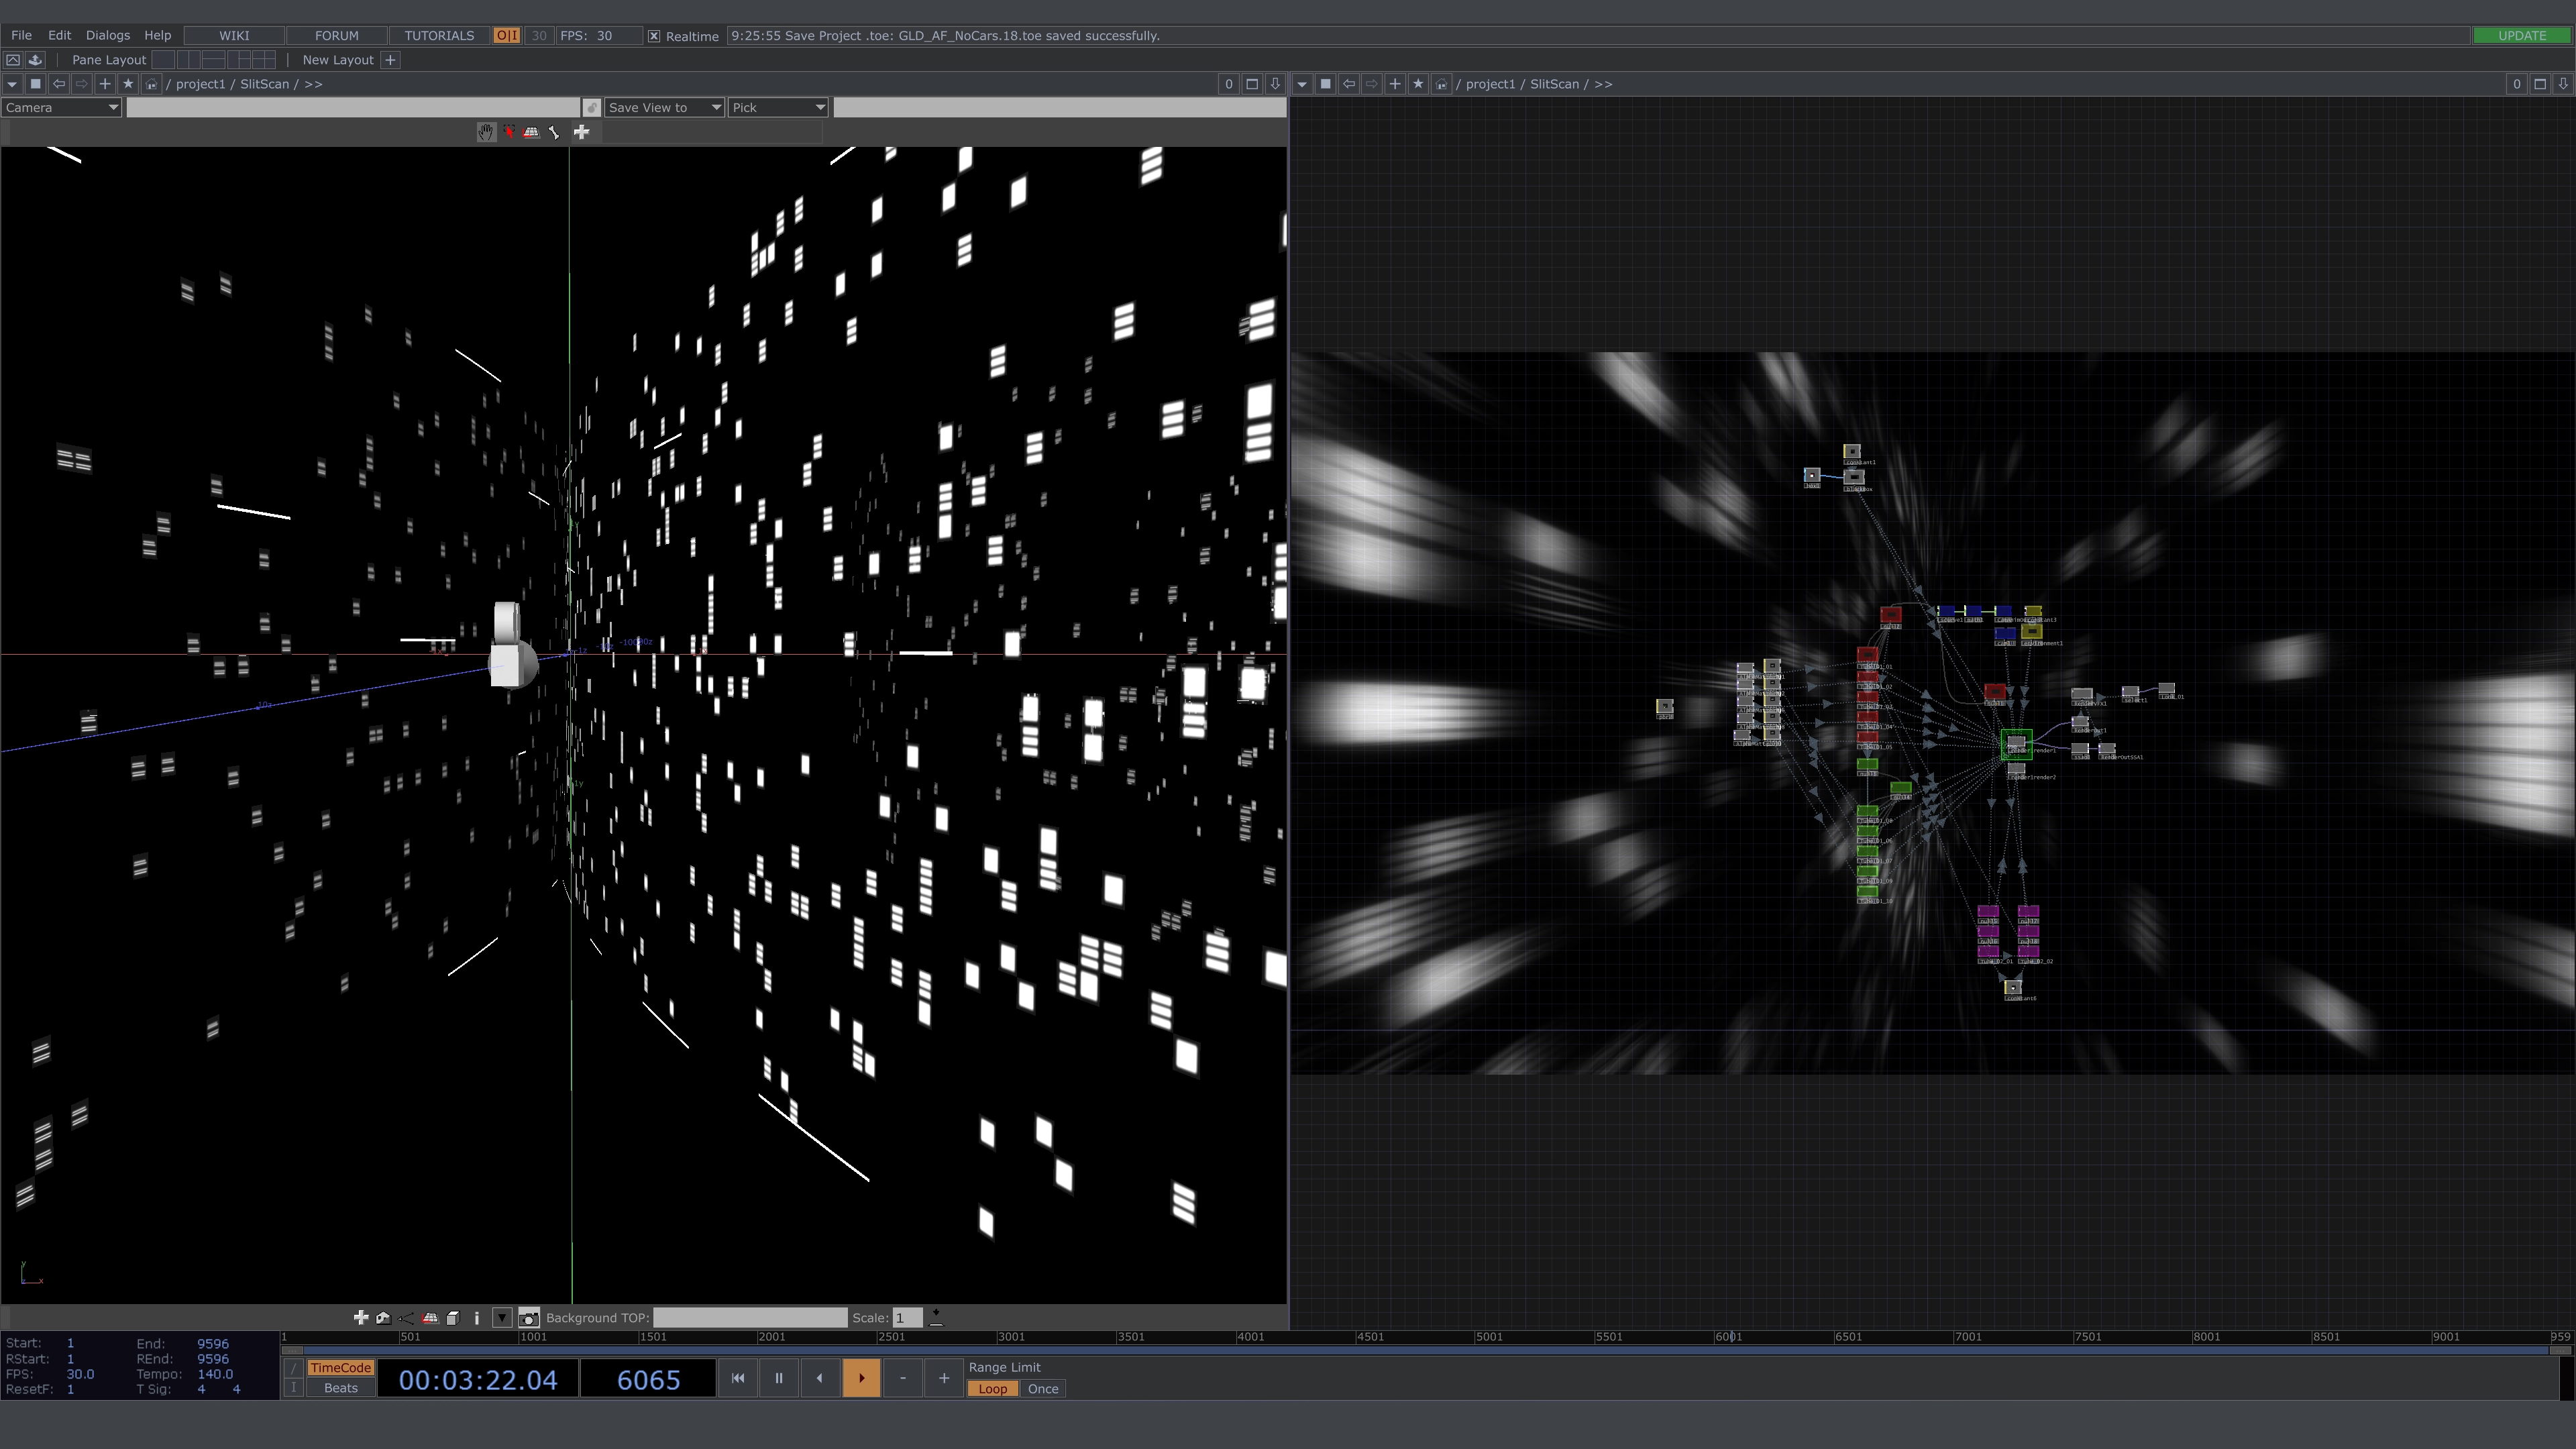This screenshot has height=1449, width=2576.
Task: Click the frame 3001 timeline marker
Action: click(x=1011, y=1337)
